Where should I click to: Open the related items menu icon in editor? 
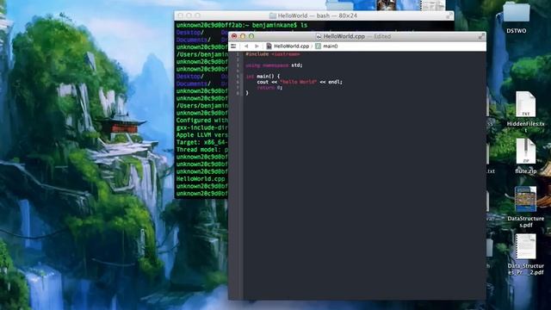(x=233, y=46)
